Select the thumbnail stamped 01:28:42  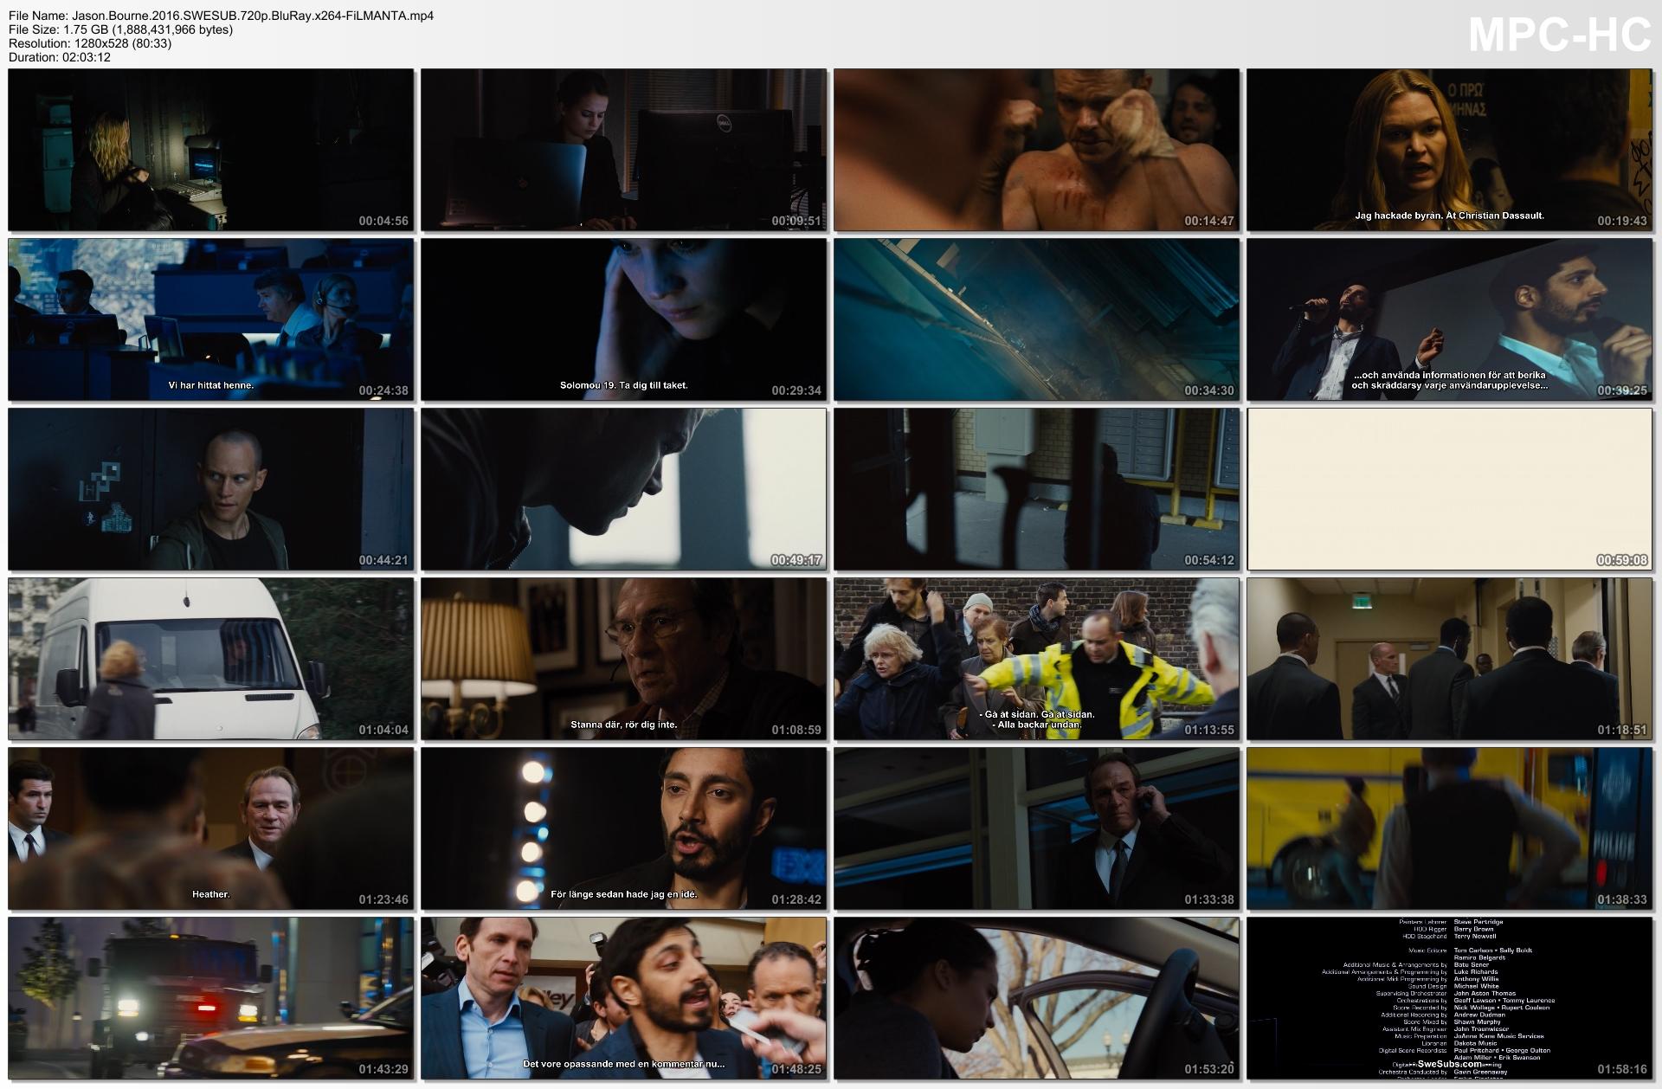pos(624,828)
